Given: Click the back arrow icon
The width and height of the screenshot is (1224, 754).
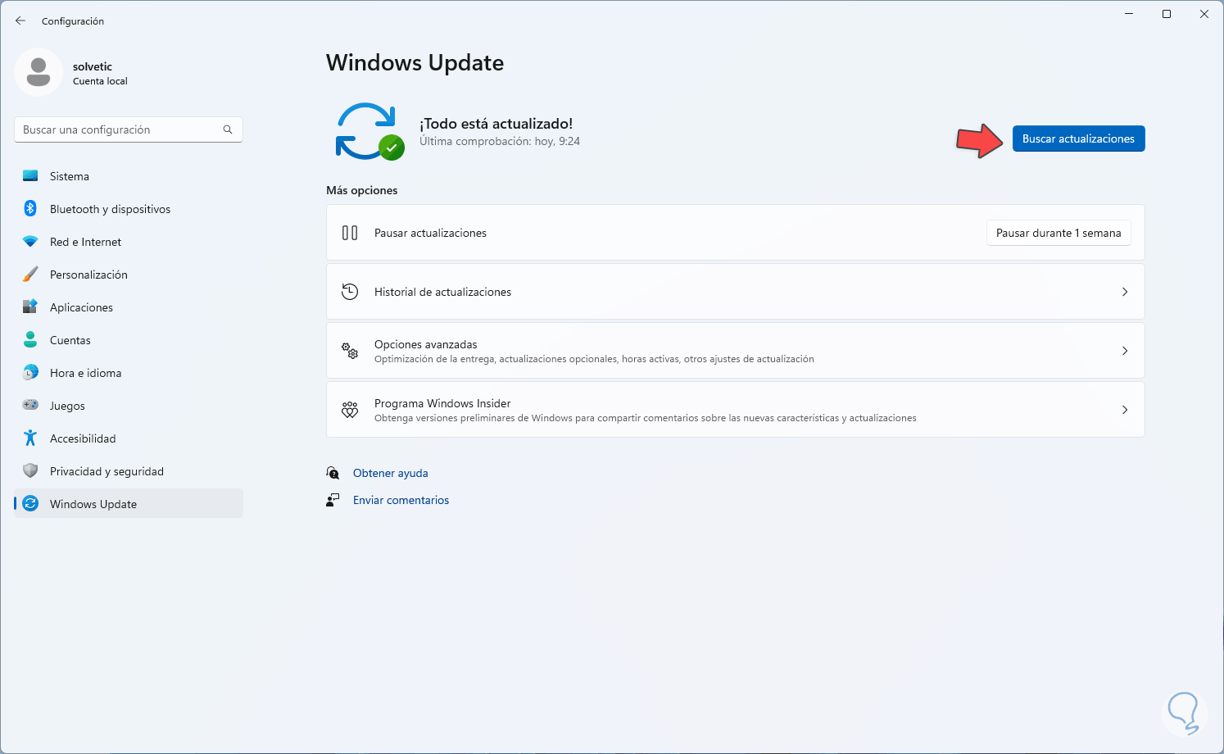Looking at the screenshot, I should point(20,20).
